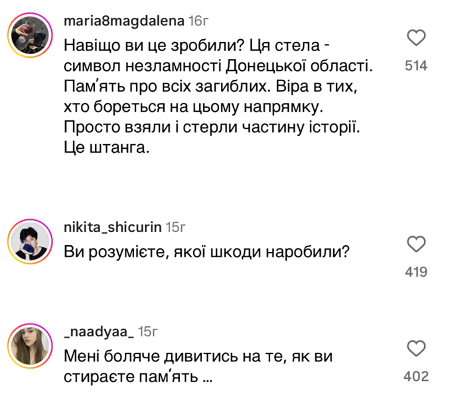Heart the _naadyaa_ comment
Image resolution: width=450 pixels, height=412 pixels.
pos(415,348)
